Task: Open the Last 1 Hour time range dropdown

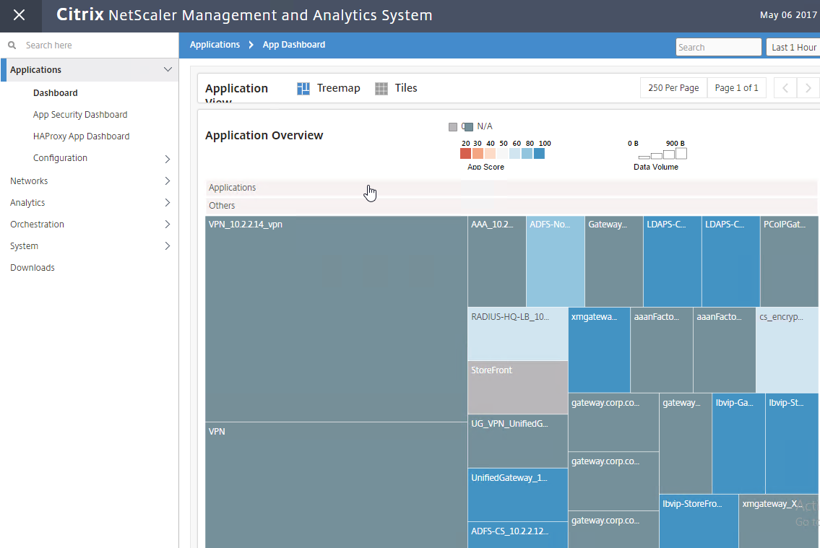Action: pyautogui.click(x=793, y=47)
